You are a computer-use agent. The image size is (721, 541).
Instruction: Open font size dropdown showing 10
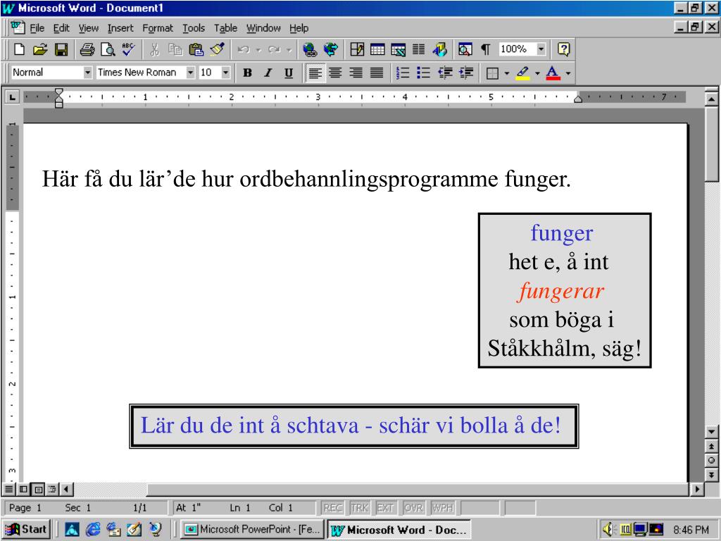225,73
